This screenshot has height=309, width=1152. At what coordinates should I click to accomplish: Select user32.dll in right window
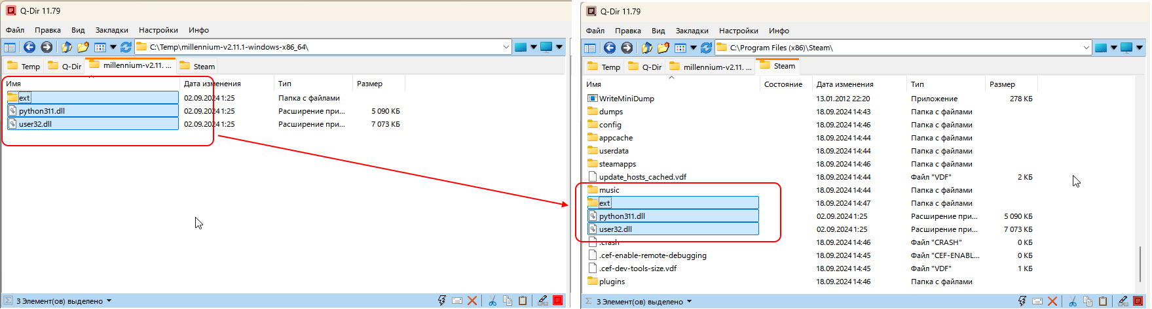[673, 229]
